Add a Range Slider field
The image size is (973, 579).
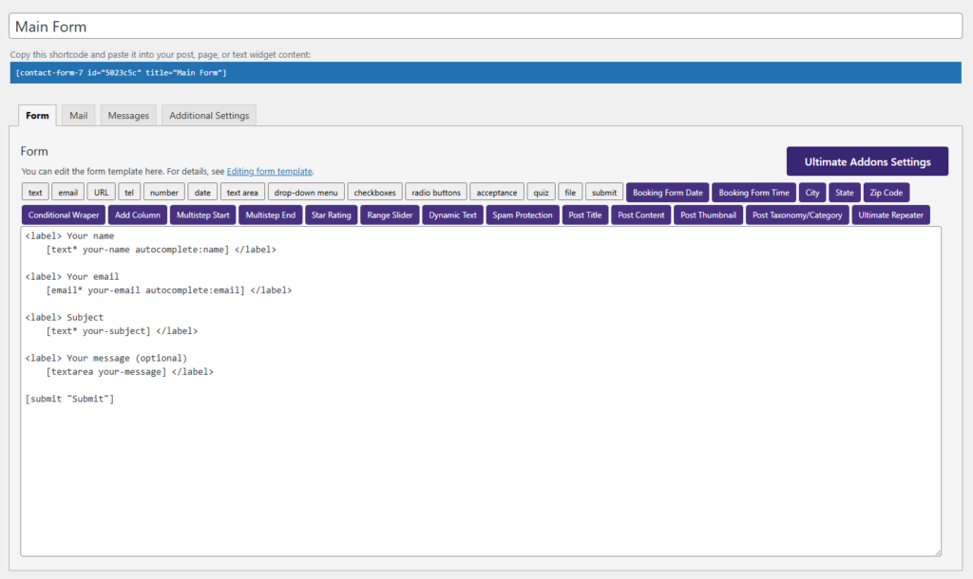390,215
